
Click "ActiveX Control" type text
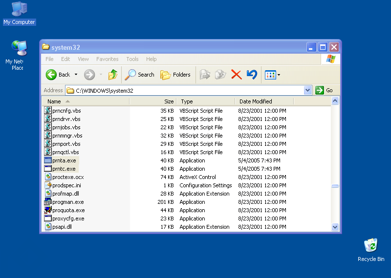[197, 177]
